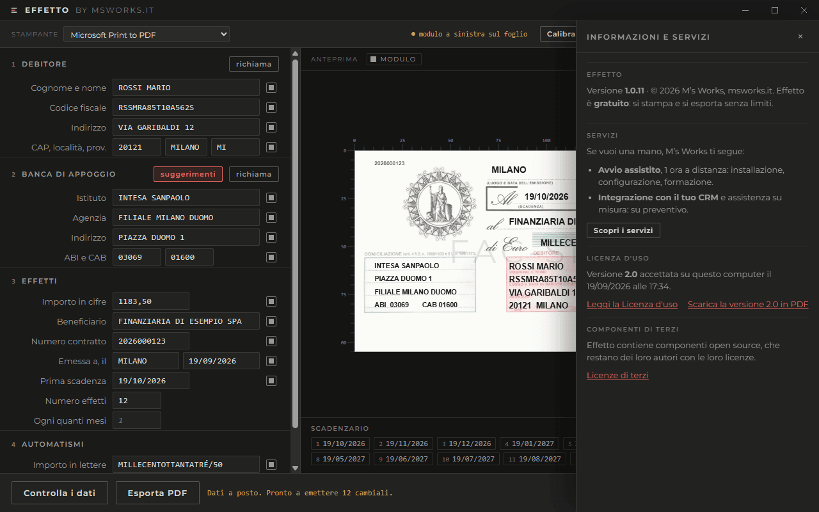
Task: Toggle the square box beside Prima scadenza
Action: 271,381
